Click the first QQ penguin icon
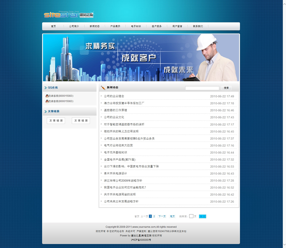This screenshot has width=286, height=248. (x=47, y=96)
